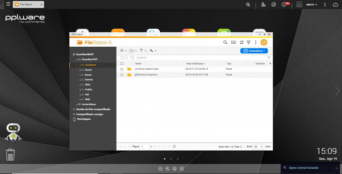Screen dimensions: 342x174
Task: Sort the file list by the Nome column header
Action: pos(138,64)
